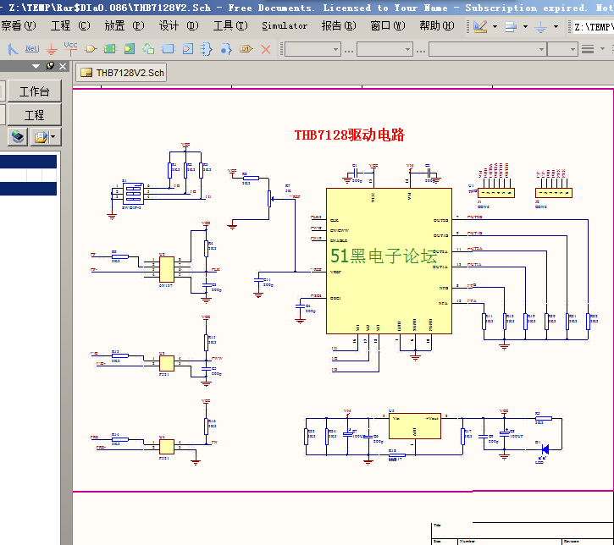Screen dimensions: 614x545
Task: Expand the line style dropdown arrow
Action: pos(603,49)
